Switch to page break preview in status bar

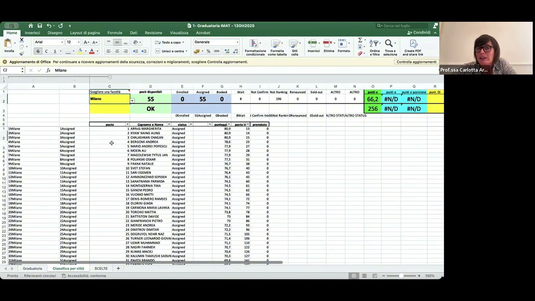374,275
